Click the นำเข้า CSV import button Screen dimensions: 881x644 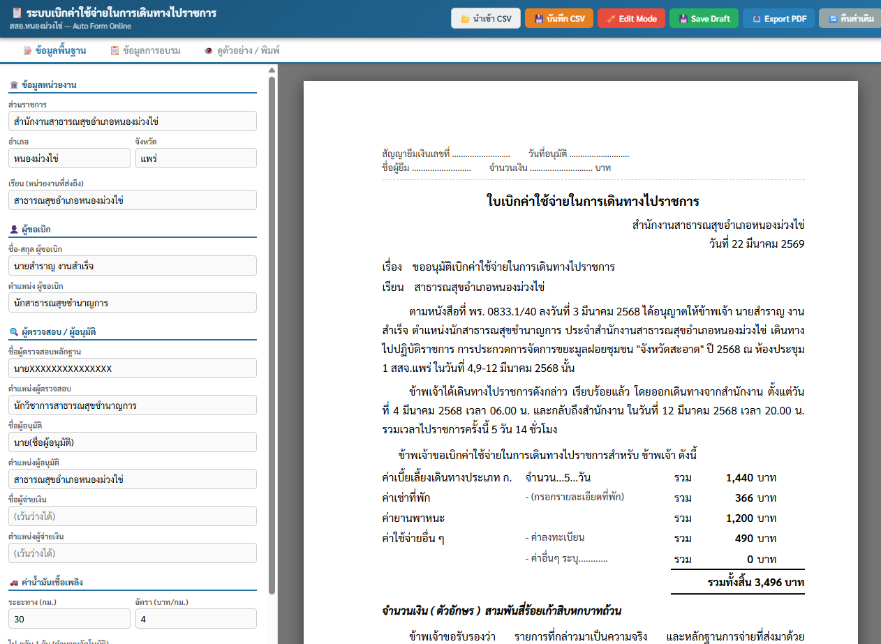486,19
